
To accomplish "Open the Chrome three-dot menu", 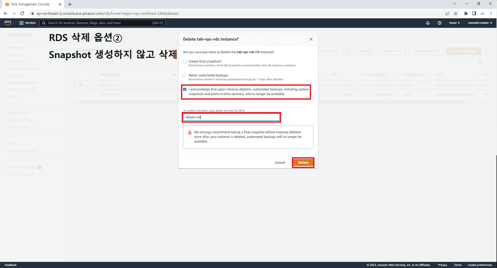I will (492, 13).
